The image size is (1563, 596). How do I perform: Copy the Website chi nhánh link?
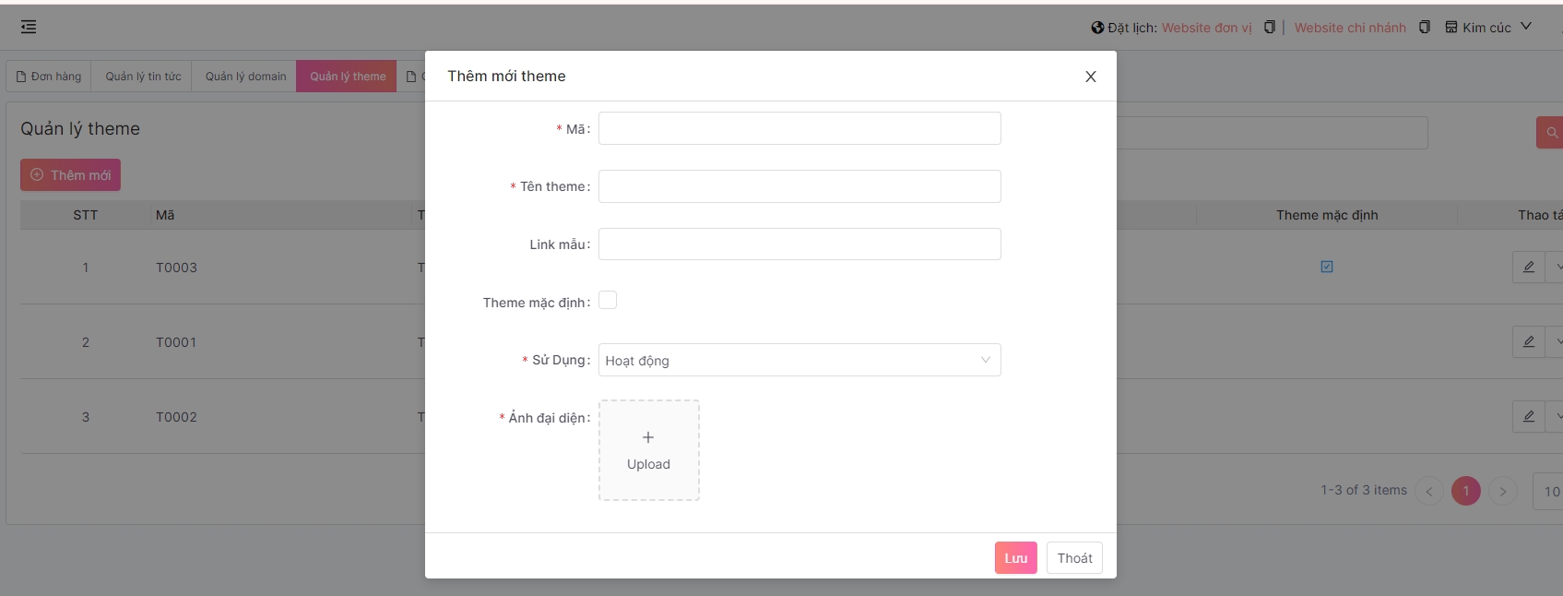pyautogui.click(x=1425, y=28)
